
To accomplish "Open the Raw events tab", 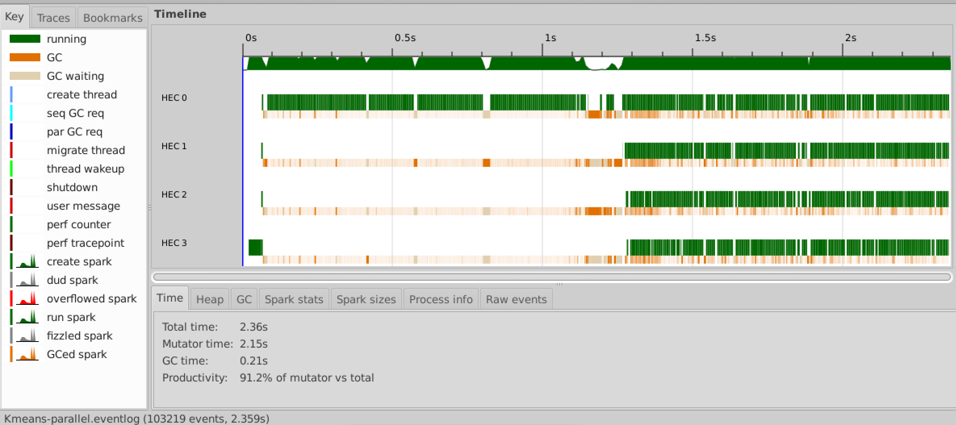I will tap(516, 299).
